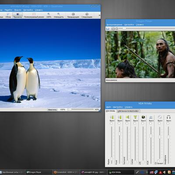The height and width of the screenshot is (175, 175).
Task: Click the keyboard layout flag in system tray
Action: tap(152, 172)
